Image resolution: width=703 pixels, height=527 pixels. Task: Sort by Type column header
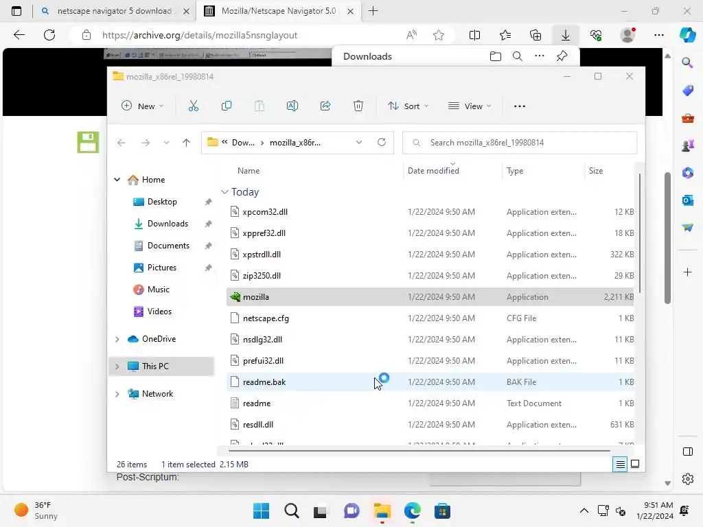tap(515, 171)
